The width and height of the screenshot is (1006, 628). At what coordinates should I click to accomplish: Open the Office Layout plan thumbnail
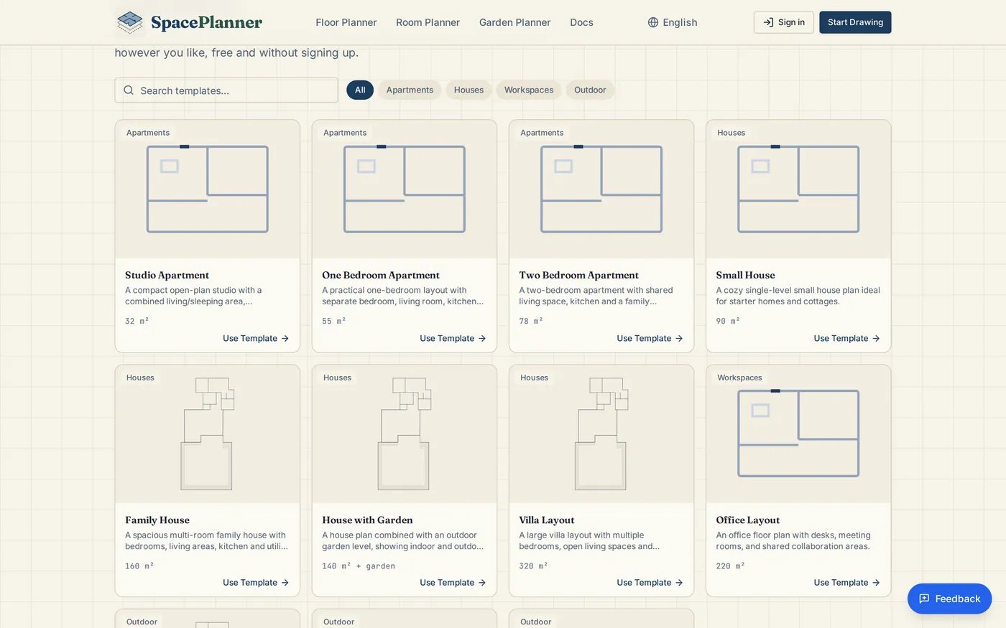coord(798,434)
